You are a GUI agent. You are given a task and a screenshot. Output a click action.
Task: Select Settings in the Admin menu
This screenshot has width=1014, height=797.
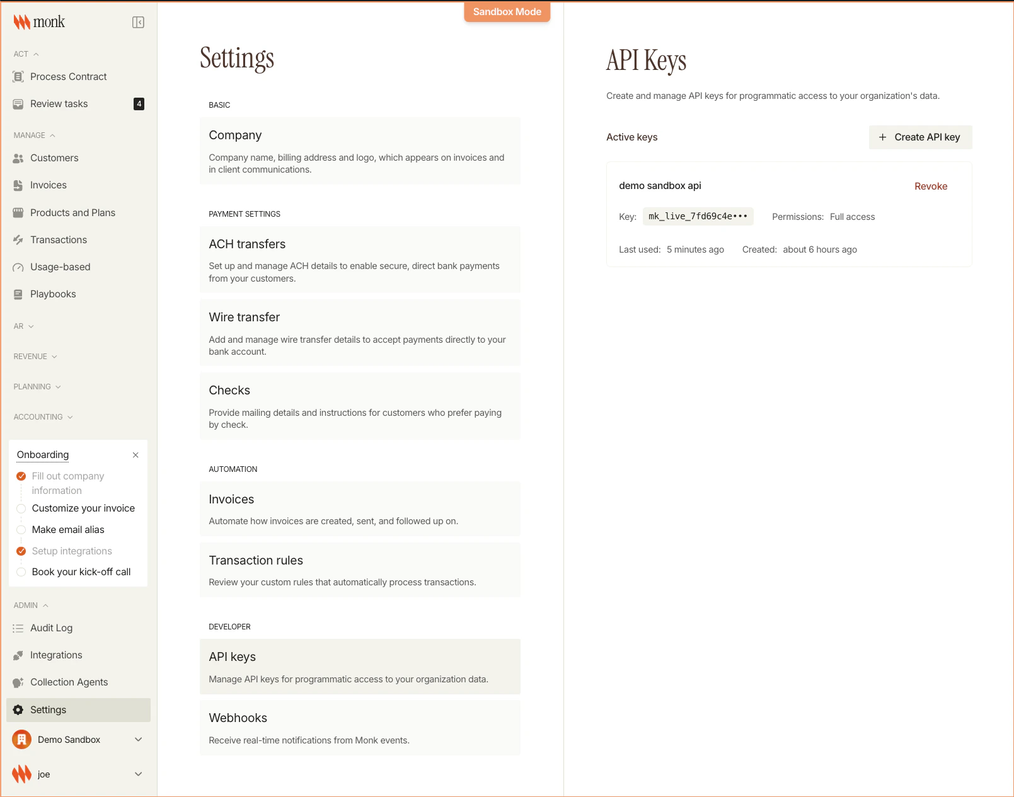(47, 709)
